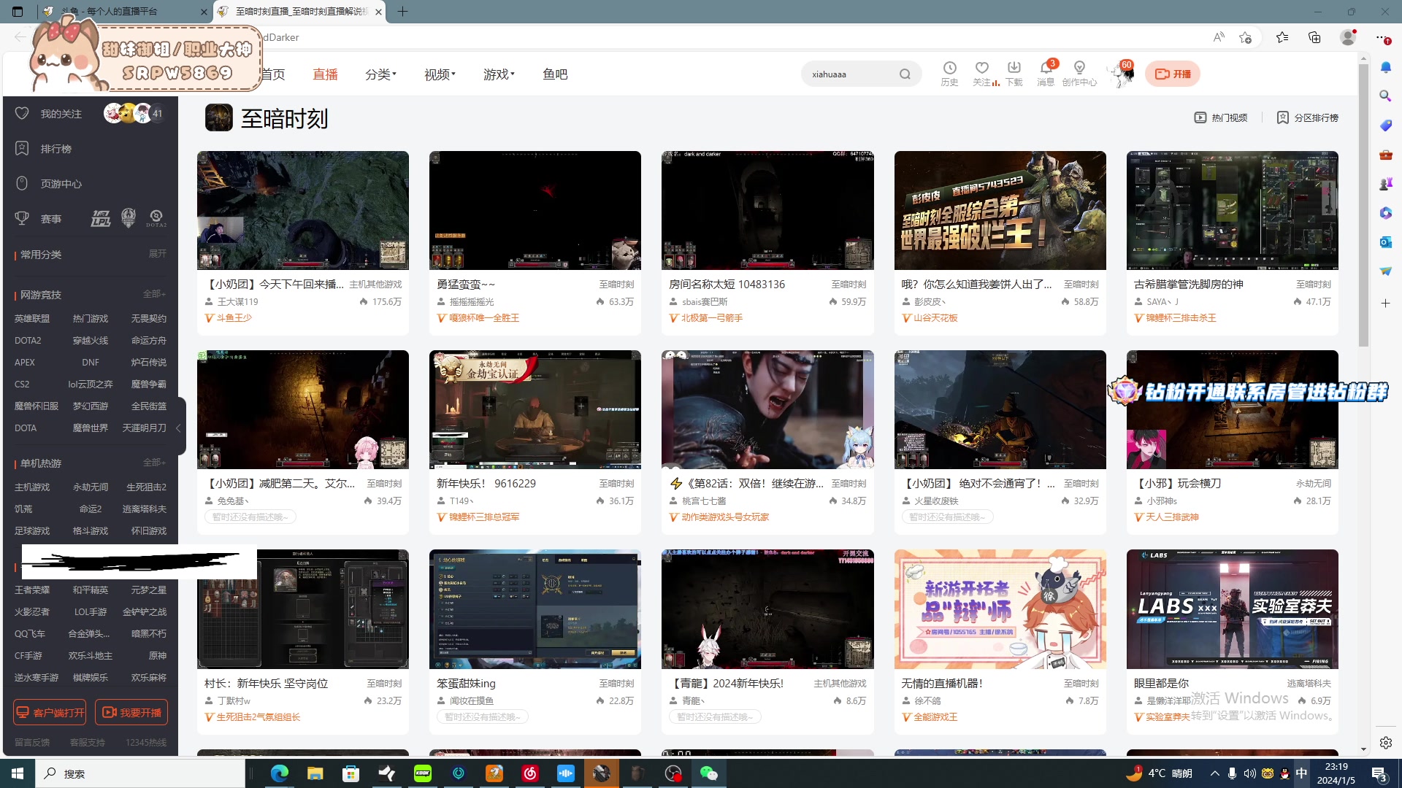Expand the 分类 dropdown menu
The height and width of the screenshot is (788, 1402).
(380, 74)
